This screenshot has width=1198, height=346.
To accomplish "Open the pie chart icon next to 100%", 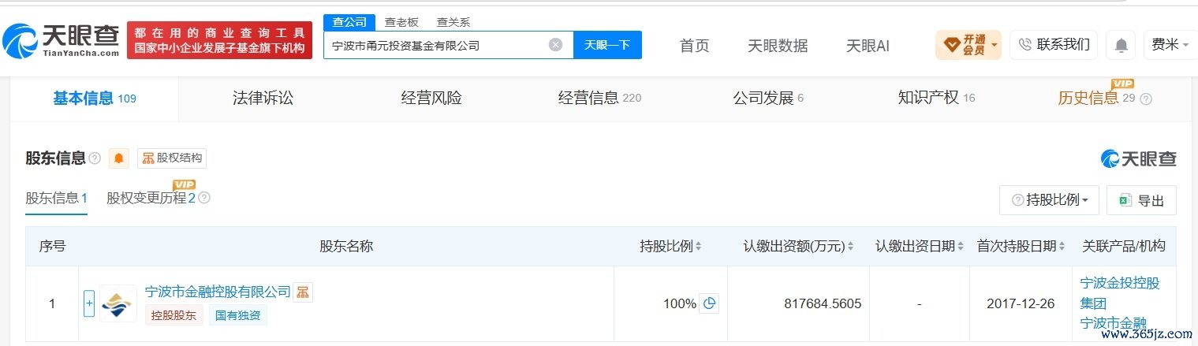I will click(709, 303).
